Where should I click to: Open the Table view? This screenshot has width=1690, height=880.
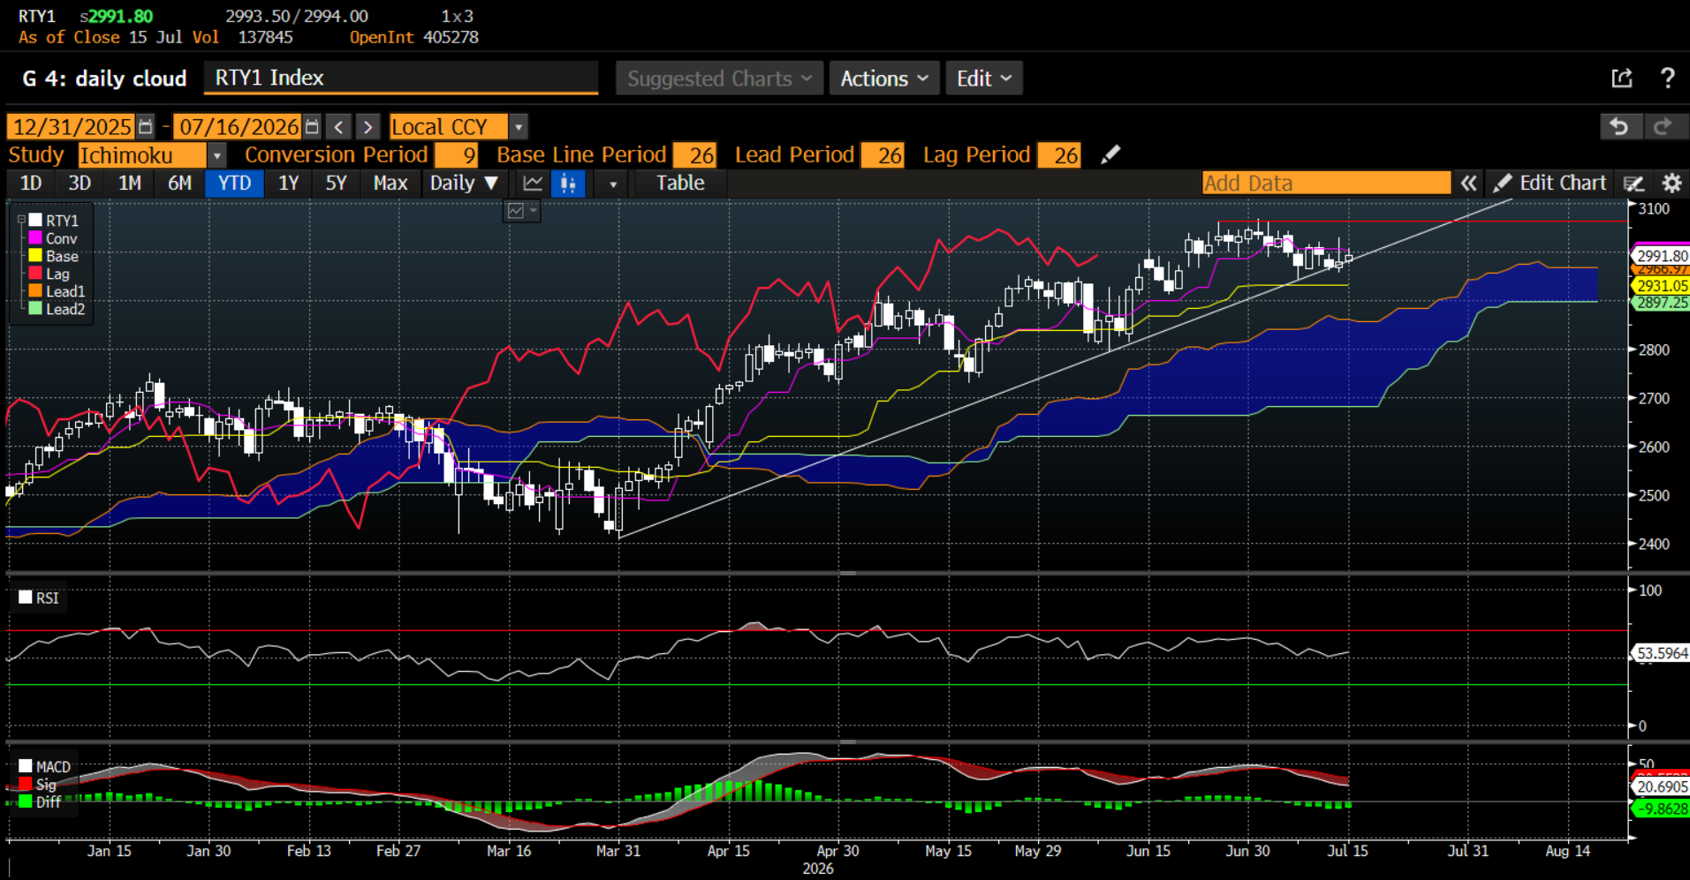pyautogui.click(x=680, y=184)
